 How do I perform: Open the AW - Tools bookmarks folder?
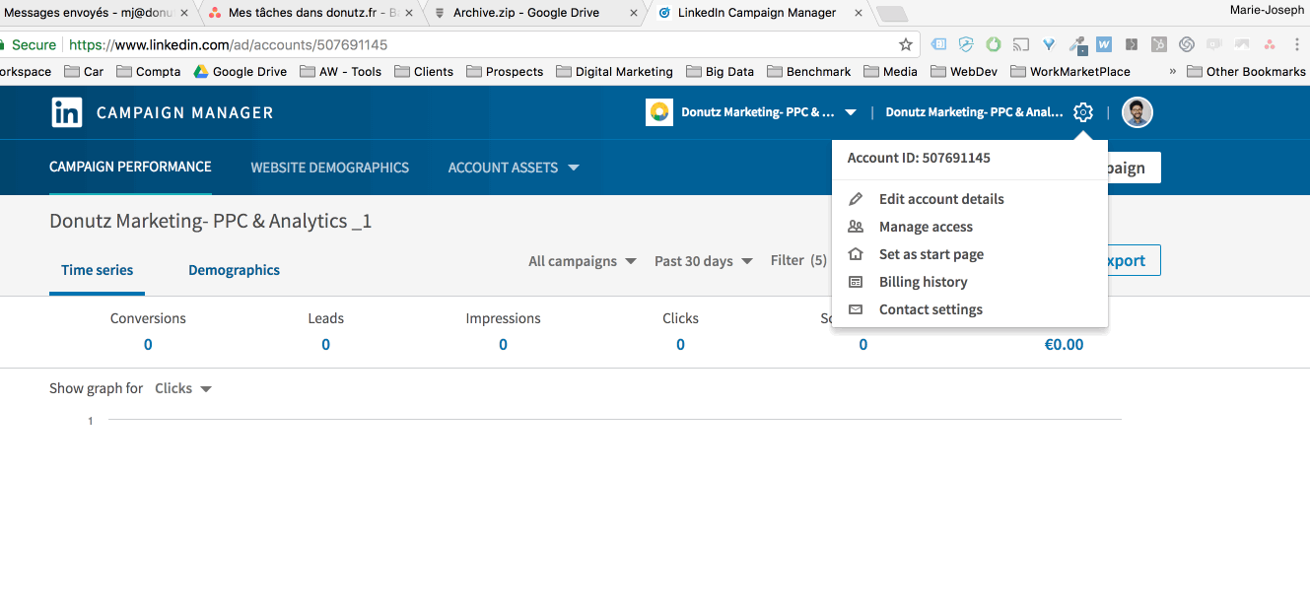point(340,72)
